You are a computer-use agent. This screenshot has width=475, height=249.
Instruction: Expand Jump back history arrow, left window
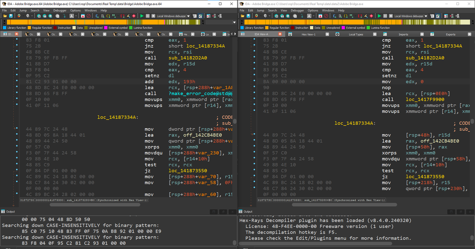[x=23, y=16]
